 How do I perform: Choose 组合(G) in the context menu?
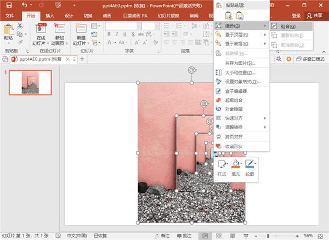241,26
